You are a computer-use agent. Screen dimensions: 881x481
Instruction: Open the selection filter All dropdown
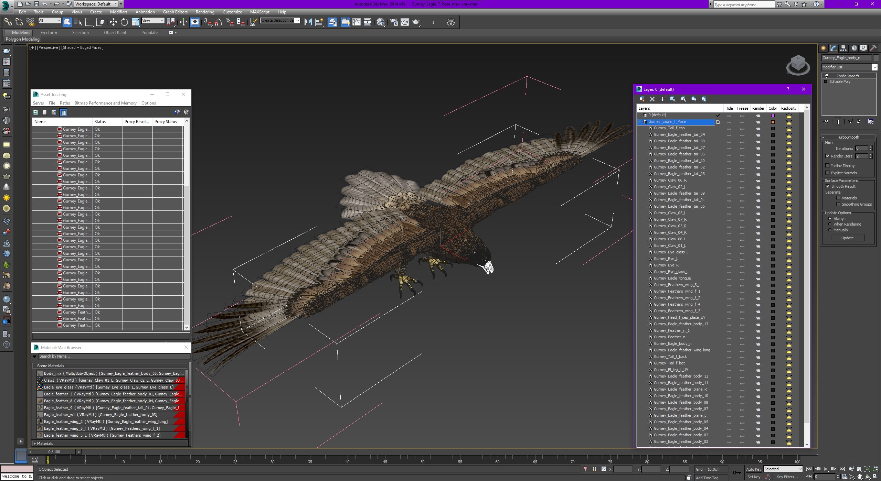[50, 21]
